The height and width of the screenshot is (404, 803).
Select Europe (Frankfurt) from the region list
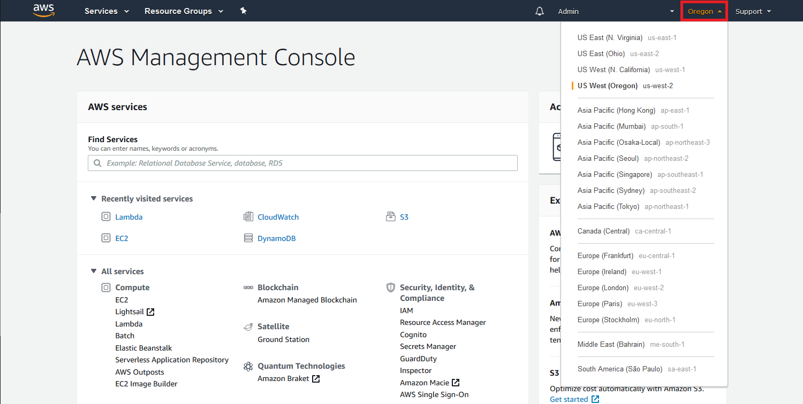(x=605, y=255)
